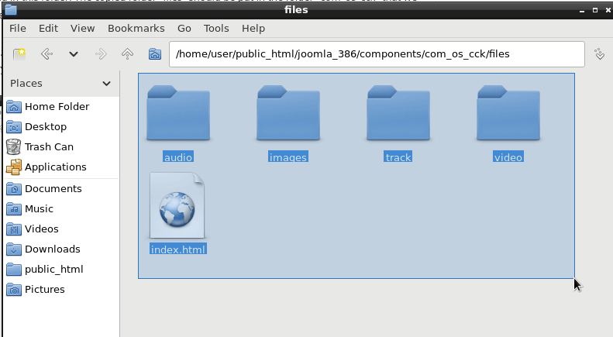613x337 pixels.
Task: Click the jump-to-path icon beside location bar
Action: click(x=599, y=54)
